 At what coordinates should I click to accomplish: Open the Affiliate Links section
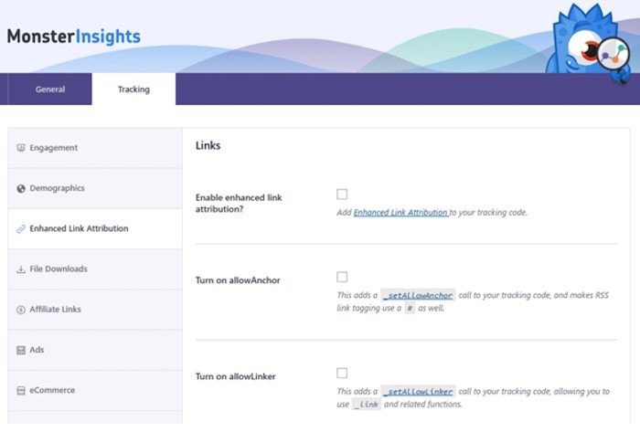coord(95,310)
